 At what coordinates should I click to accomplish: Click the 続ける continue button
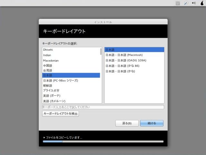[x=152, y=123]
